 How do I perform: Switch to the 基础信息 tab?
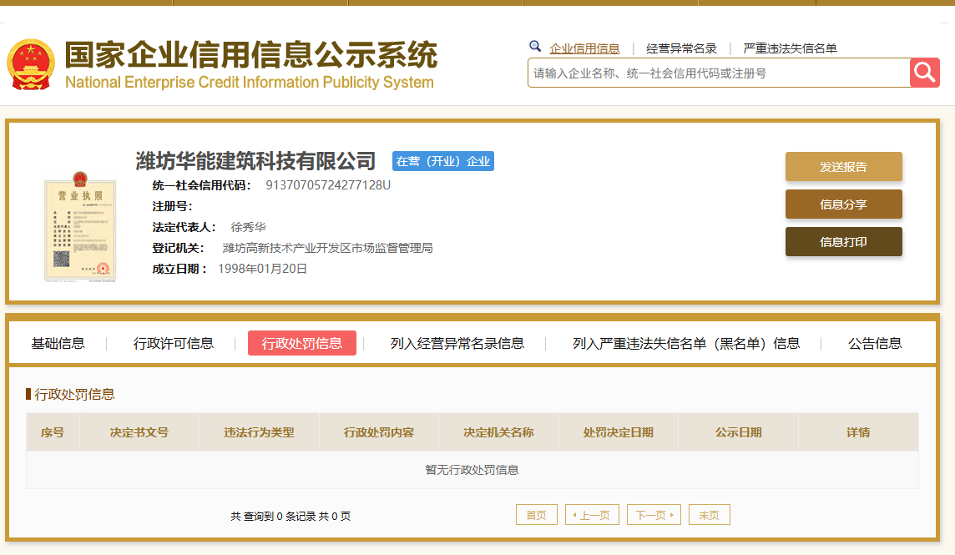point(58,344)
